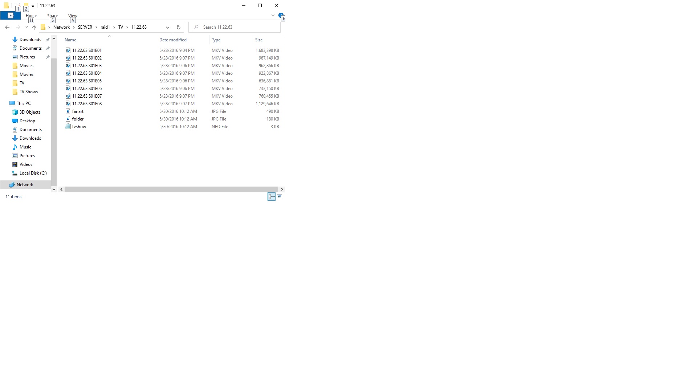Switch to the Details view layout button
The width and height of the screenshot is (697, 392).
tap(272, 196)
